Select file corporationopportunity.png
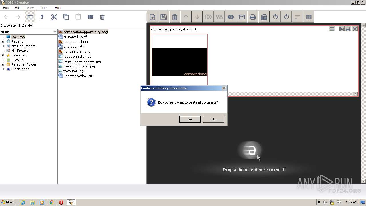This screenshot has height=206, width=366. (85, 32)
